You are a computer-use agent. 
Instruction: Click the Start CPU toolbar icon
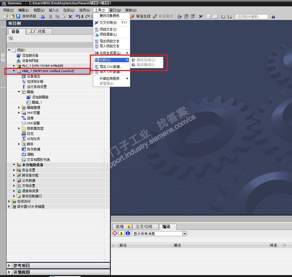[186, 16]
